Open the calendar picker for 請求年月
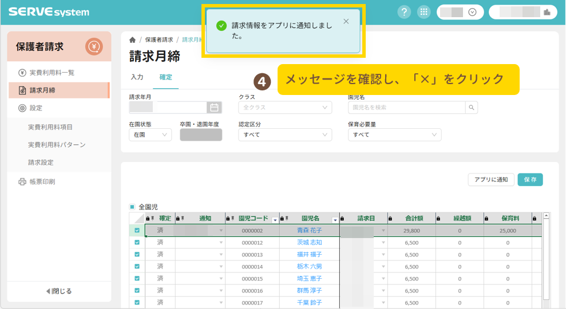The height and width of the screenshot is (309, 566). 214,107
